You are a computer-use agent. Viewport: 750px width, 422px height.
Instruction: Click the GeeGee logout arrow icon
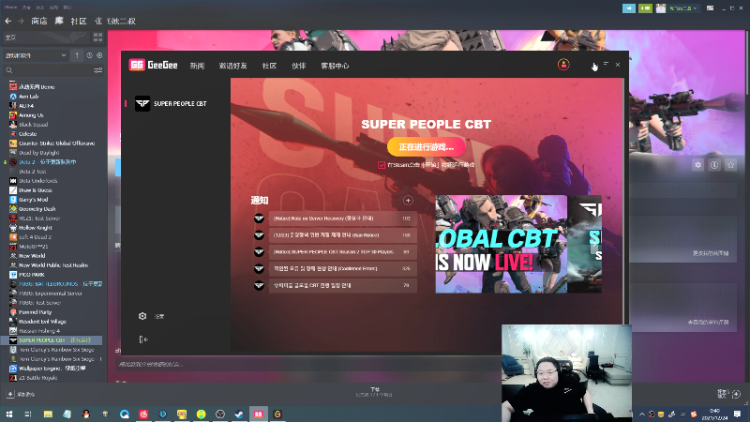tap(143, 339)
